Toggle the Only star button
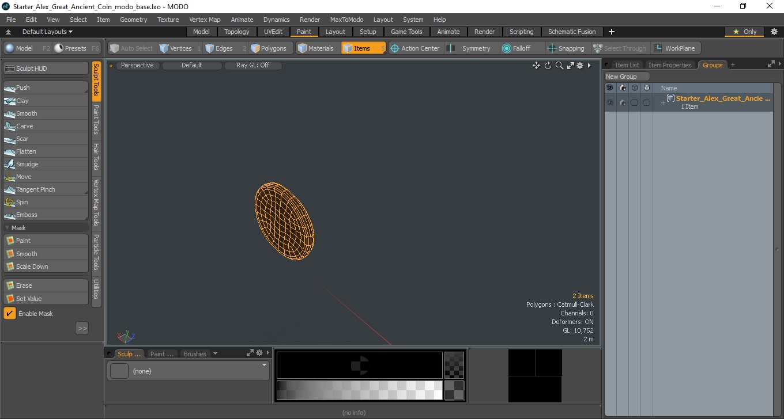Viewport: 784px width, 419px height. [744, 32]
